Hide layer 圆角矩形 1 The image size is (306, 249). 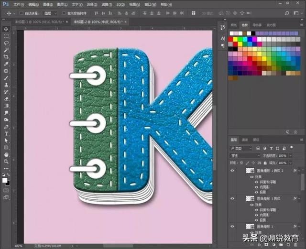coord(232,227)
